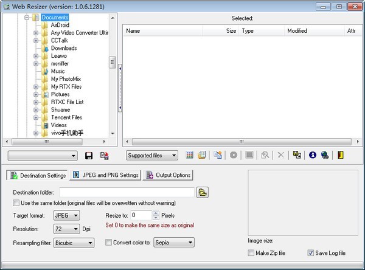The height and width of the screenshot is (270, 365).
Task: Click the Destination folder text field
Action: pos(127,193)
